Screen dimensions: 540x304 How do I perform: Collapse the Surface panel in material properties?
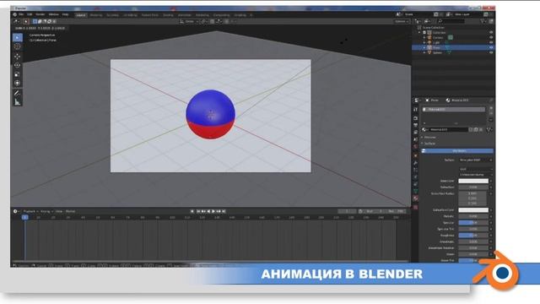[x=429, y=144]
